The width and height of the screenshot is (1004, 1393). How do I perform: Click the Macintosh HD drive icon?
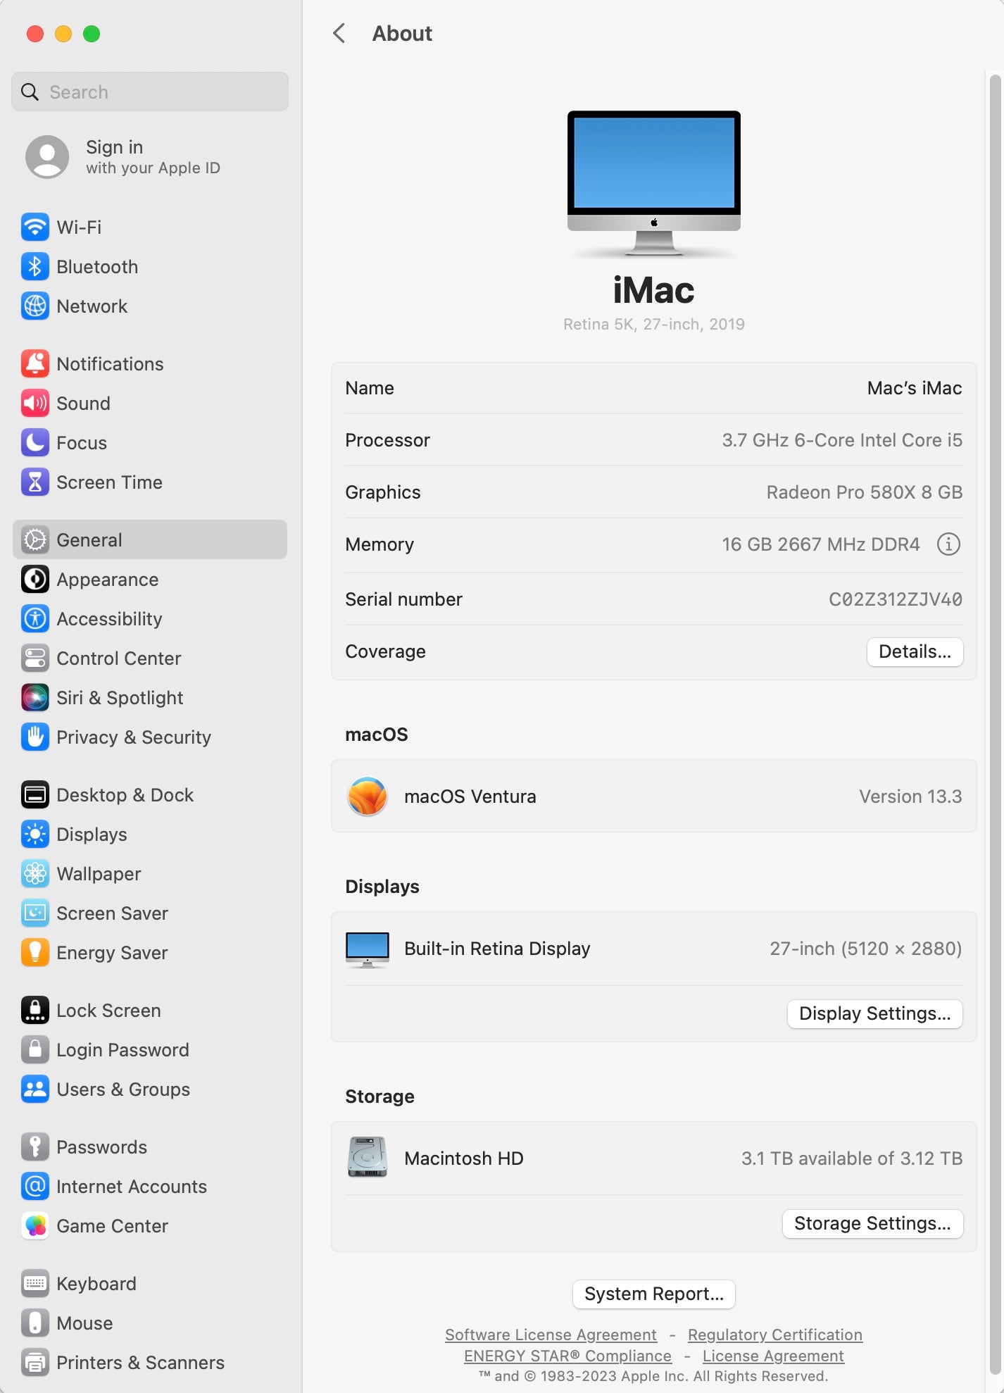[x=368, y=1157]
